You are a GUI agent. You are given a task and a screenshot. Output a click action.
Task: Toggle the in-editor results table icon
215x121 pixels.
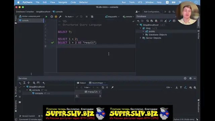click(92, 16)
